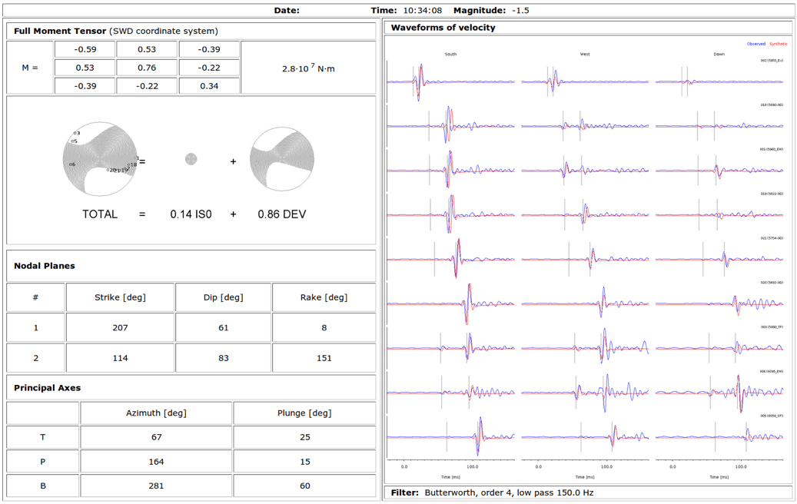797x504 pixels.
Task: Click the Waveforms of velocity panel title
Action: pyautogui.click(x=443, y=28)
